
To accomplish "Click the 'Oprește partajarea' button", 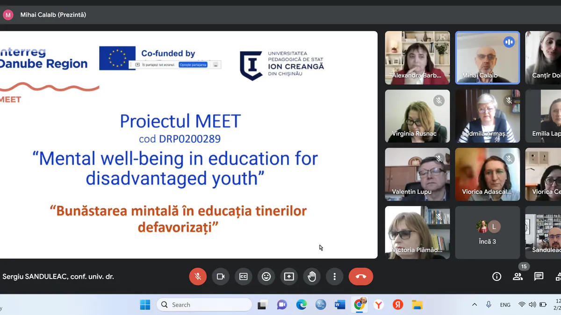I will [193, 65].
